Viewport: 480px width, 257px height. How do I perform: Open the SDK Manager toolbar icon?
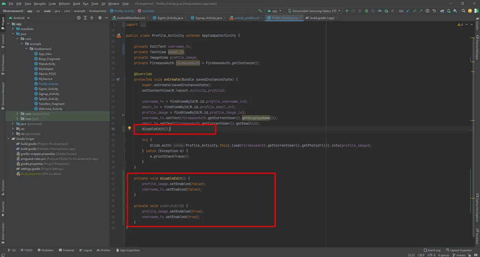tap(455, 11)
